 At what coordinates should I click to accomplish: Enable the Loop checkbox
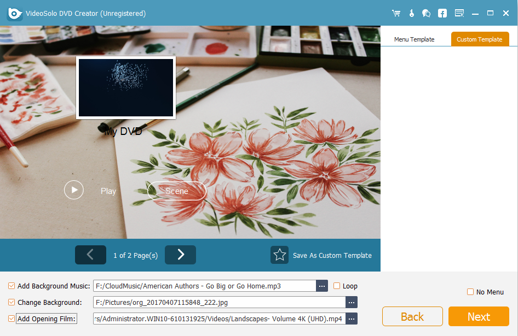click(x=337, y=286)
